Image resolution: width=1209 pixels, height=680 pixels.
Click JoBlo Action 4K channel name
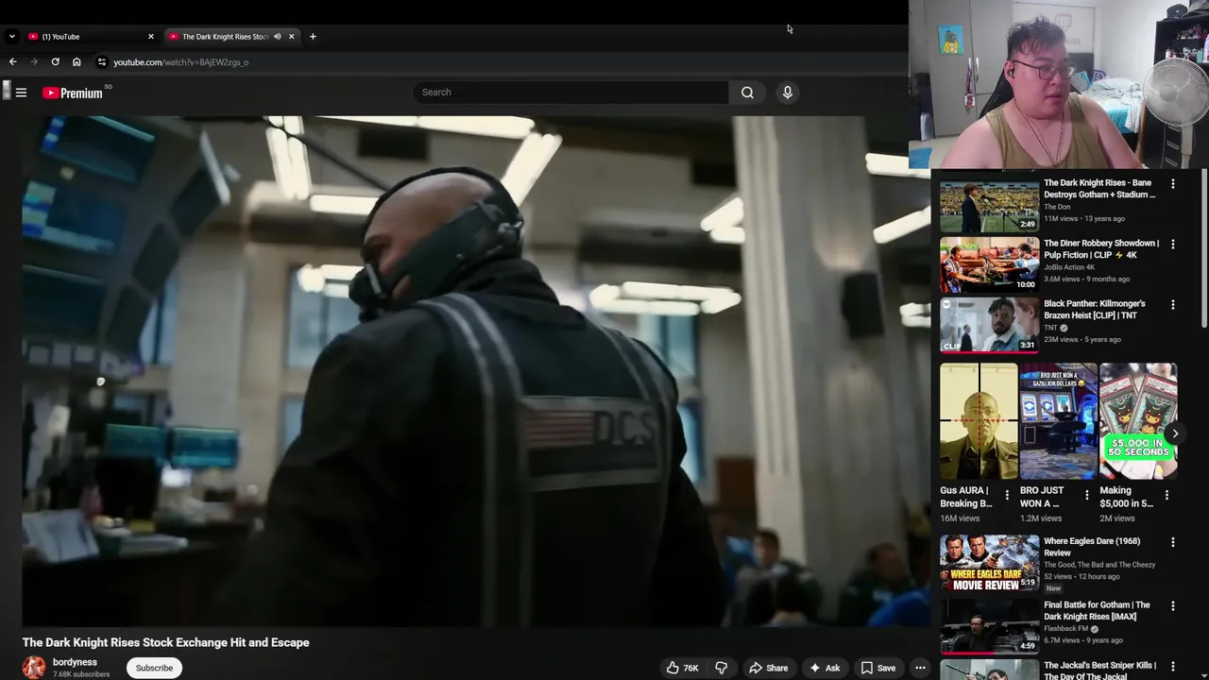click(x=1069, y=267)
